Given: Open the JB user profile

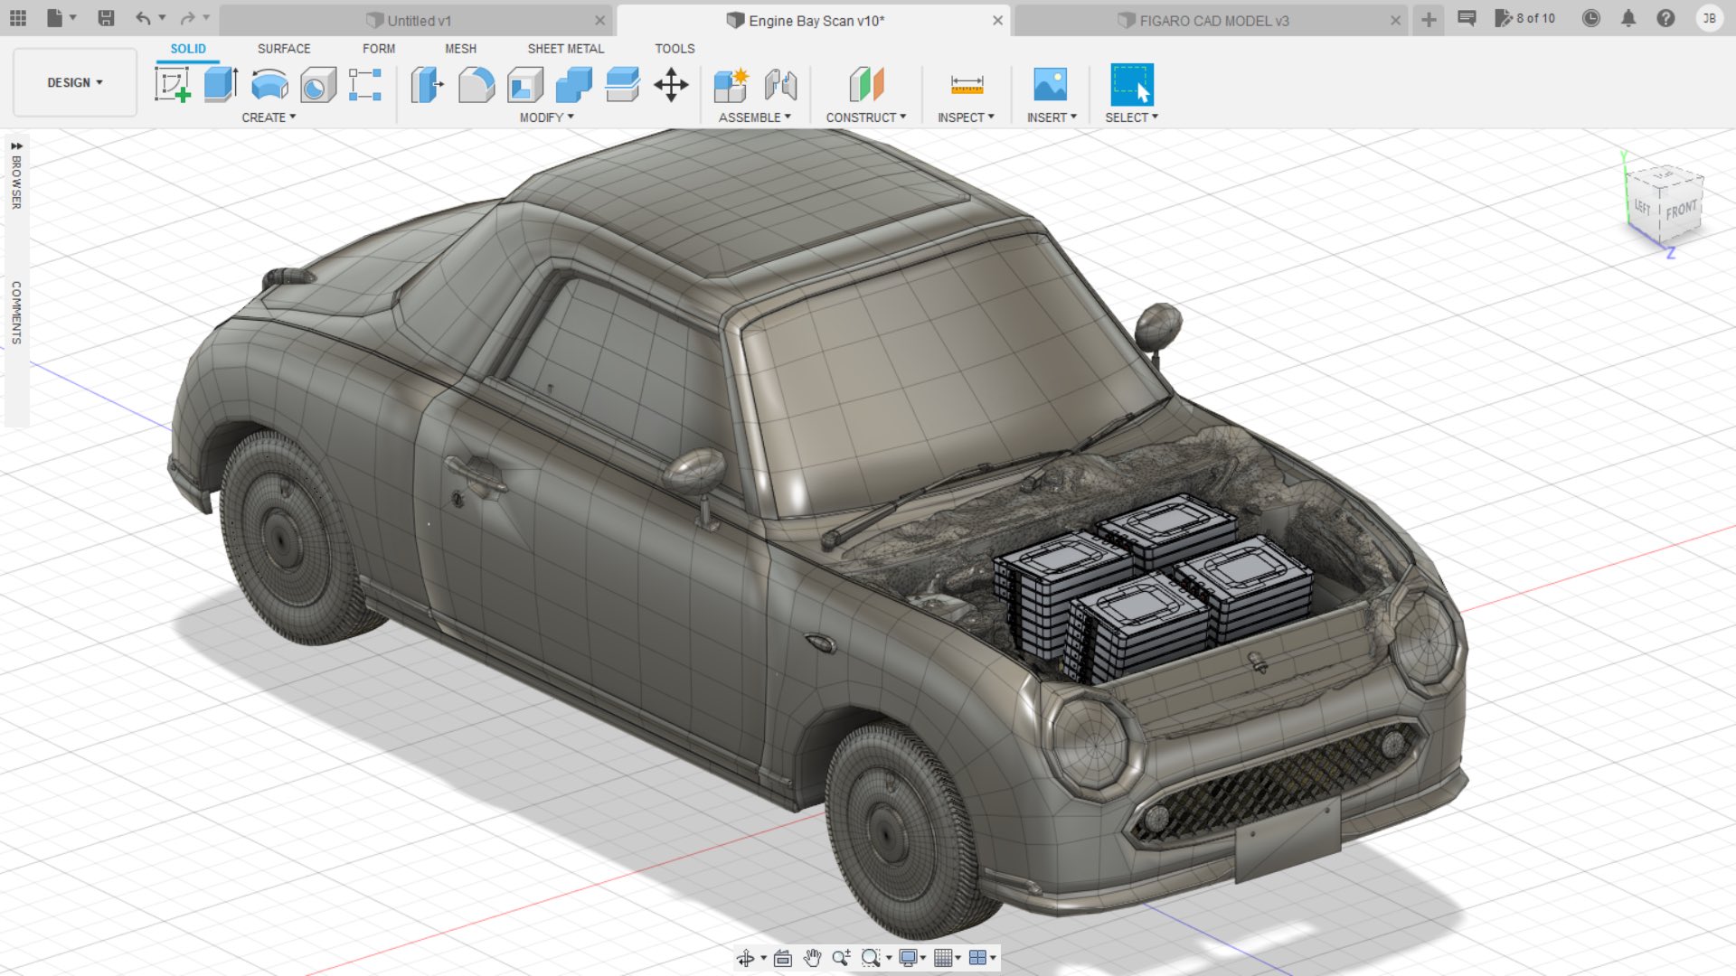Looking at the screenshot, I should (x=1709, y=18).
